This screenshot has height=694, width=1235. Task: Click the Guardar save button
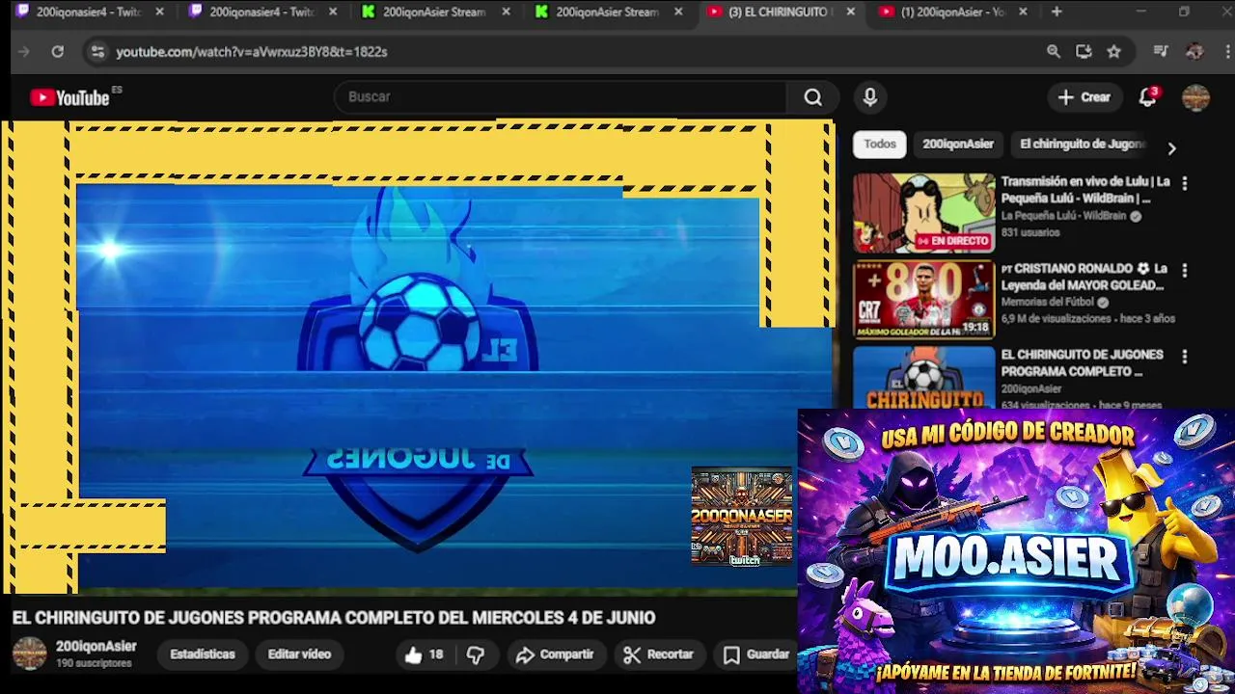tap(757, 654)
